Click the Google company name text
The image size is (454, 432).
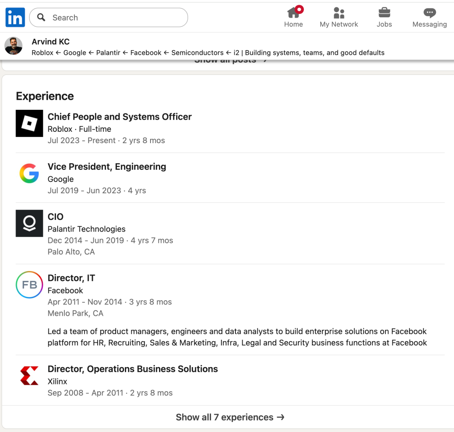61,179
